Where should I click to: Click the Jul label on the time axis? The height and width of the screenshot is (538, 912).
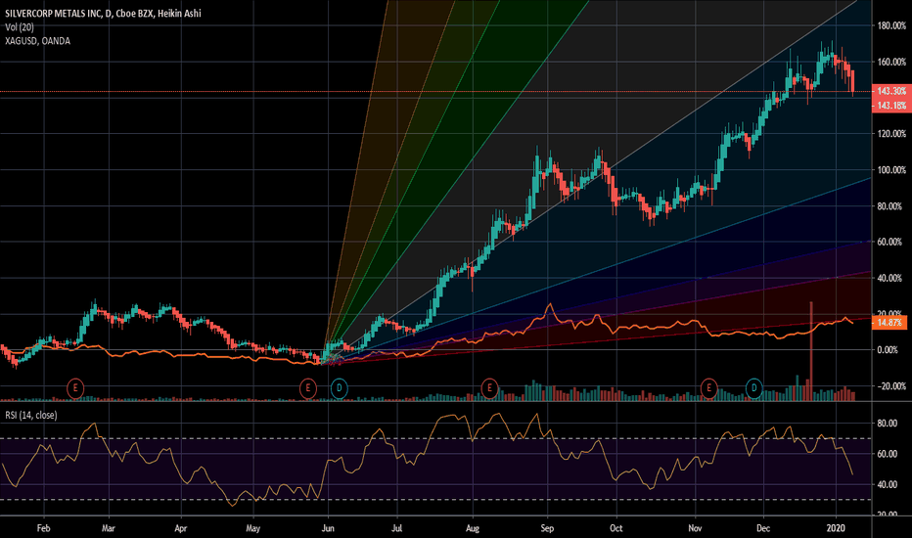coord(397,528)
